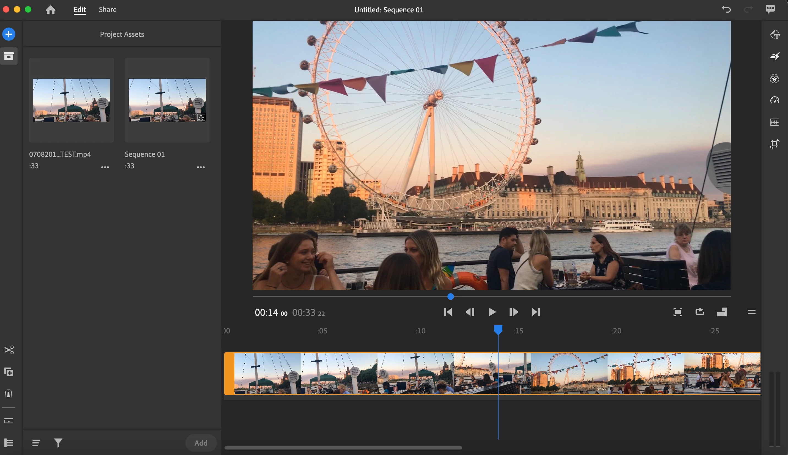Open the Audio panel icon
This screenshot has width=788, height=455.
pos(775,122)
